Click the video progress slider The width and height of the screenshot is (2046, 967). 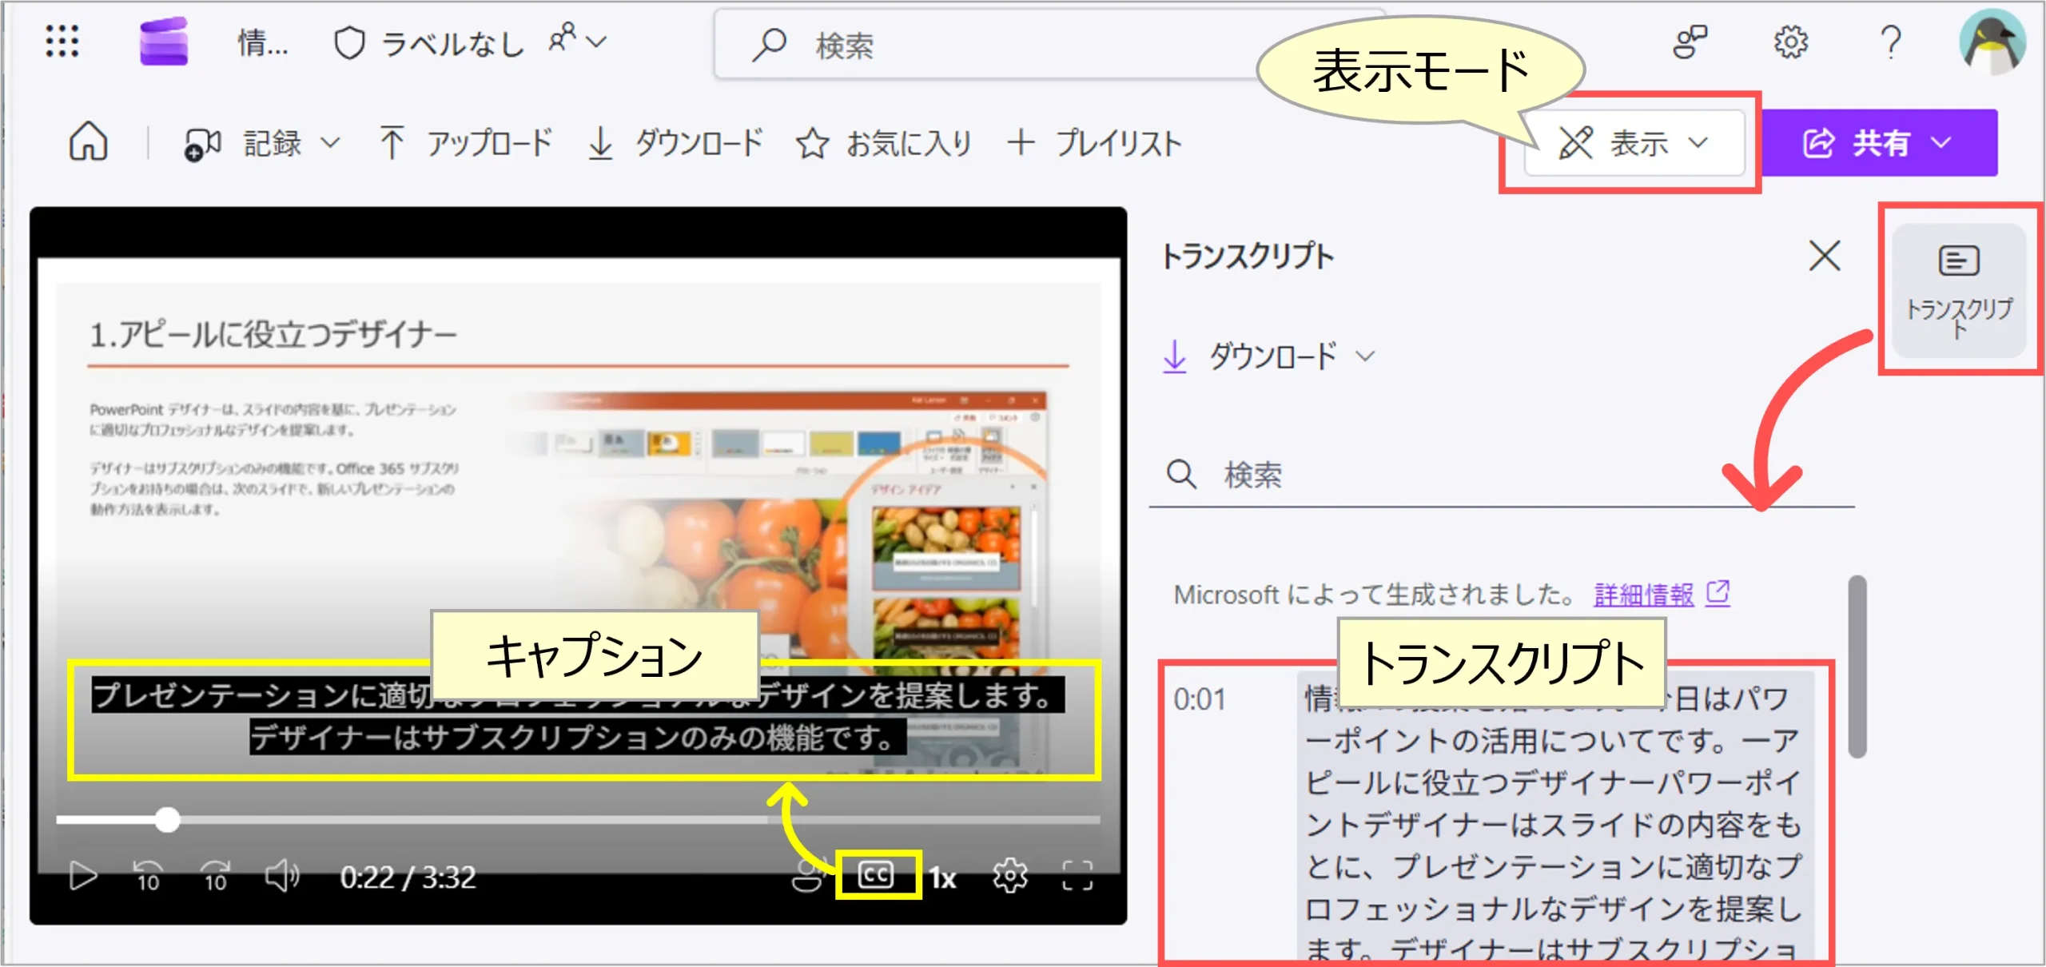(167, 819)
